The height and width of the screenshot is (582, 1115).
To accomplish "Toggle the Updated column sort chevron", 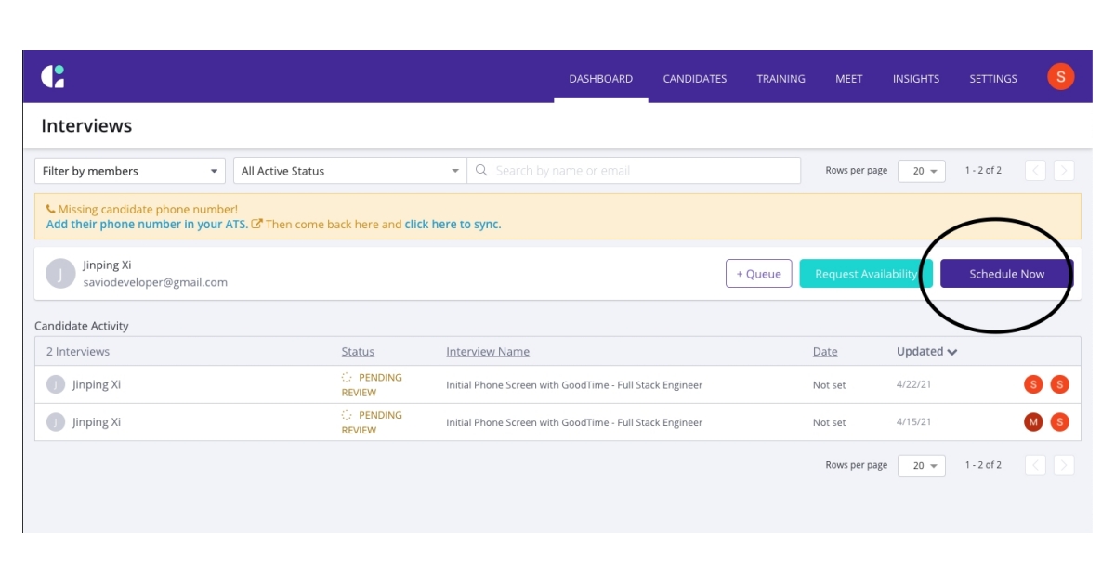I will (954, 351).
